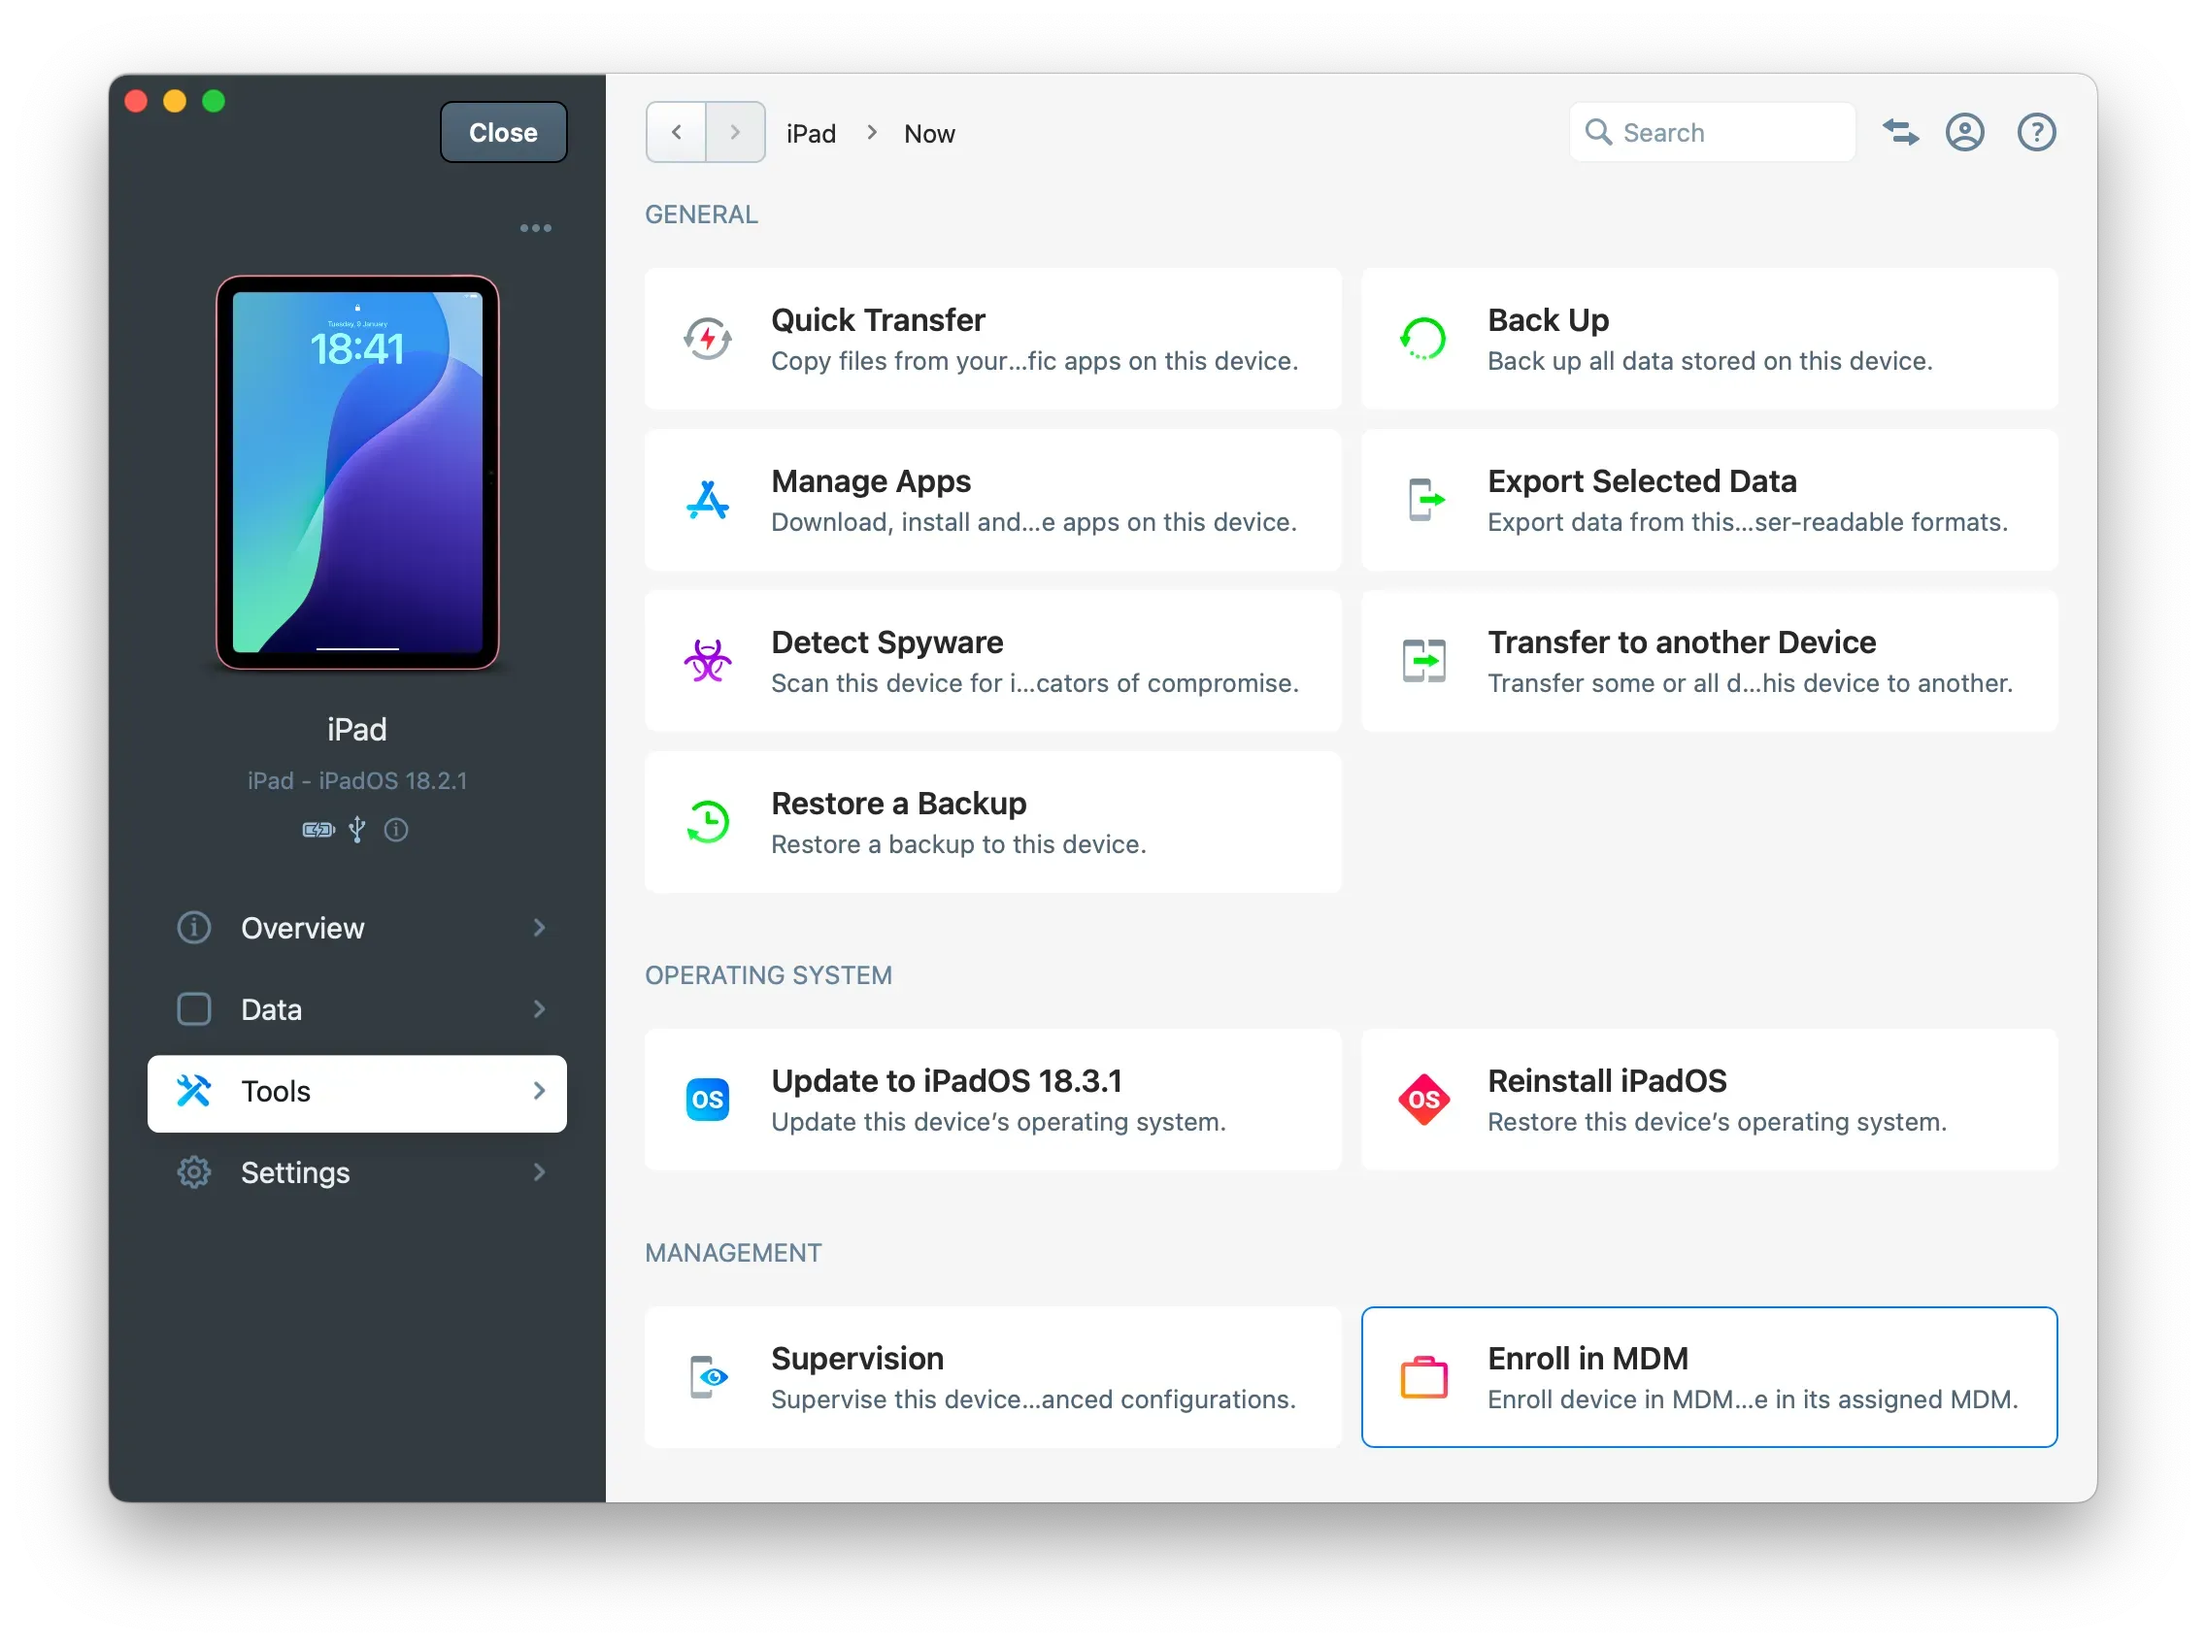Click the Manage Apps icon
Screen dimensions: 2206x1646
coord(707,500)
